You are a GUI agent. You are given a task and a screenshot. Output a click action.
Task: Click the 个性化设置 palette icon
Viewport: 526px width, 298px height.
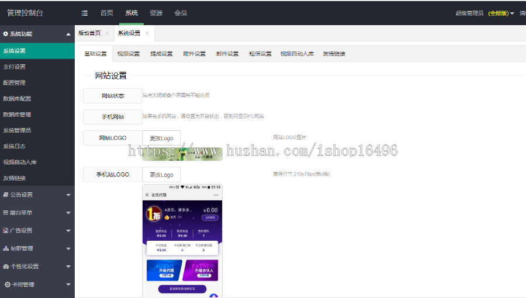point(6,266)
